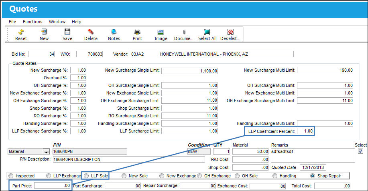
Task: Click the Total Cost field
Action: 332,186
